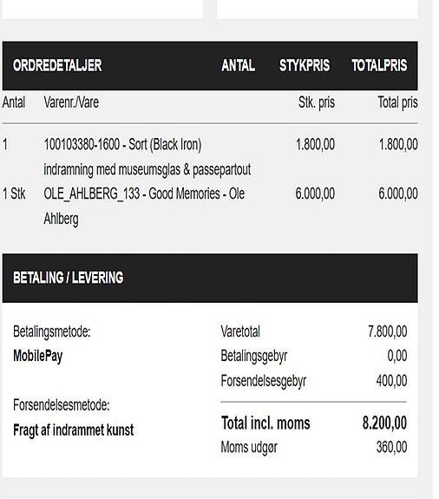Click the Forsendelsesgebyr value 400,00
Screen dimensions: 439x499
coord(391,381)
